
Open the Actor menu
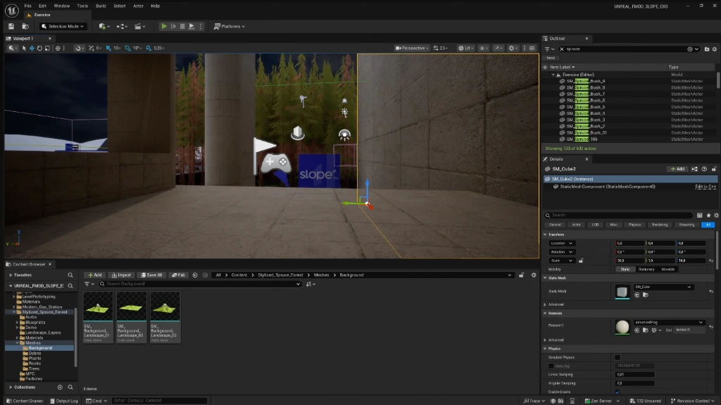pyautogui.click(x=138, y=6)
